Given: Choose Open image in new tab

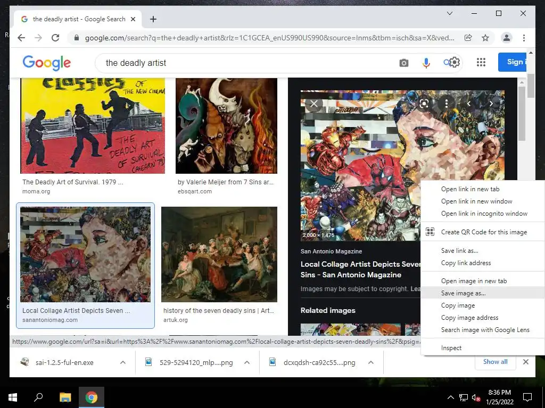Looking at the screenshot, I should click(x=482, y=280).
